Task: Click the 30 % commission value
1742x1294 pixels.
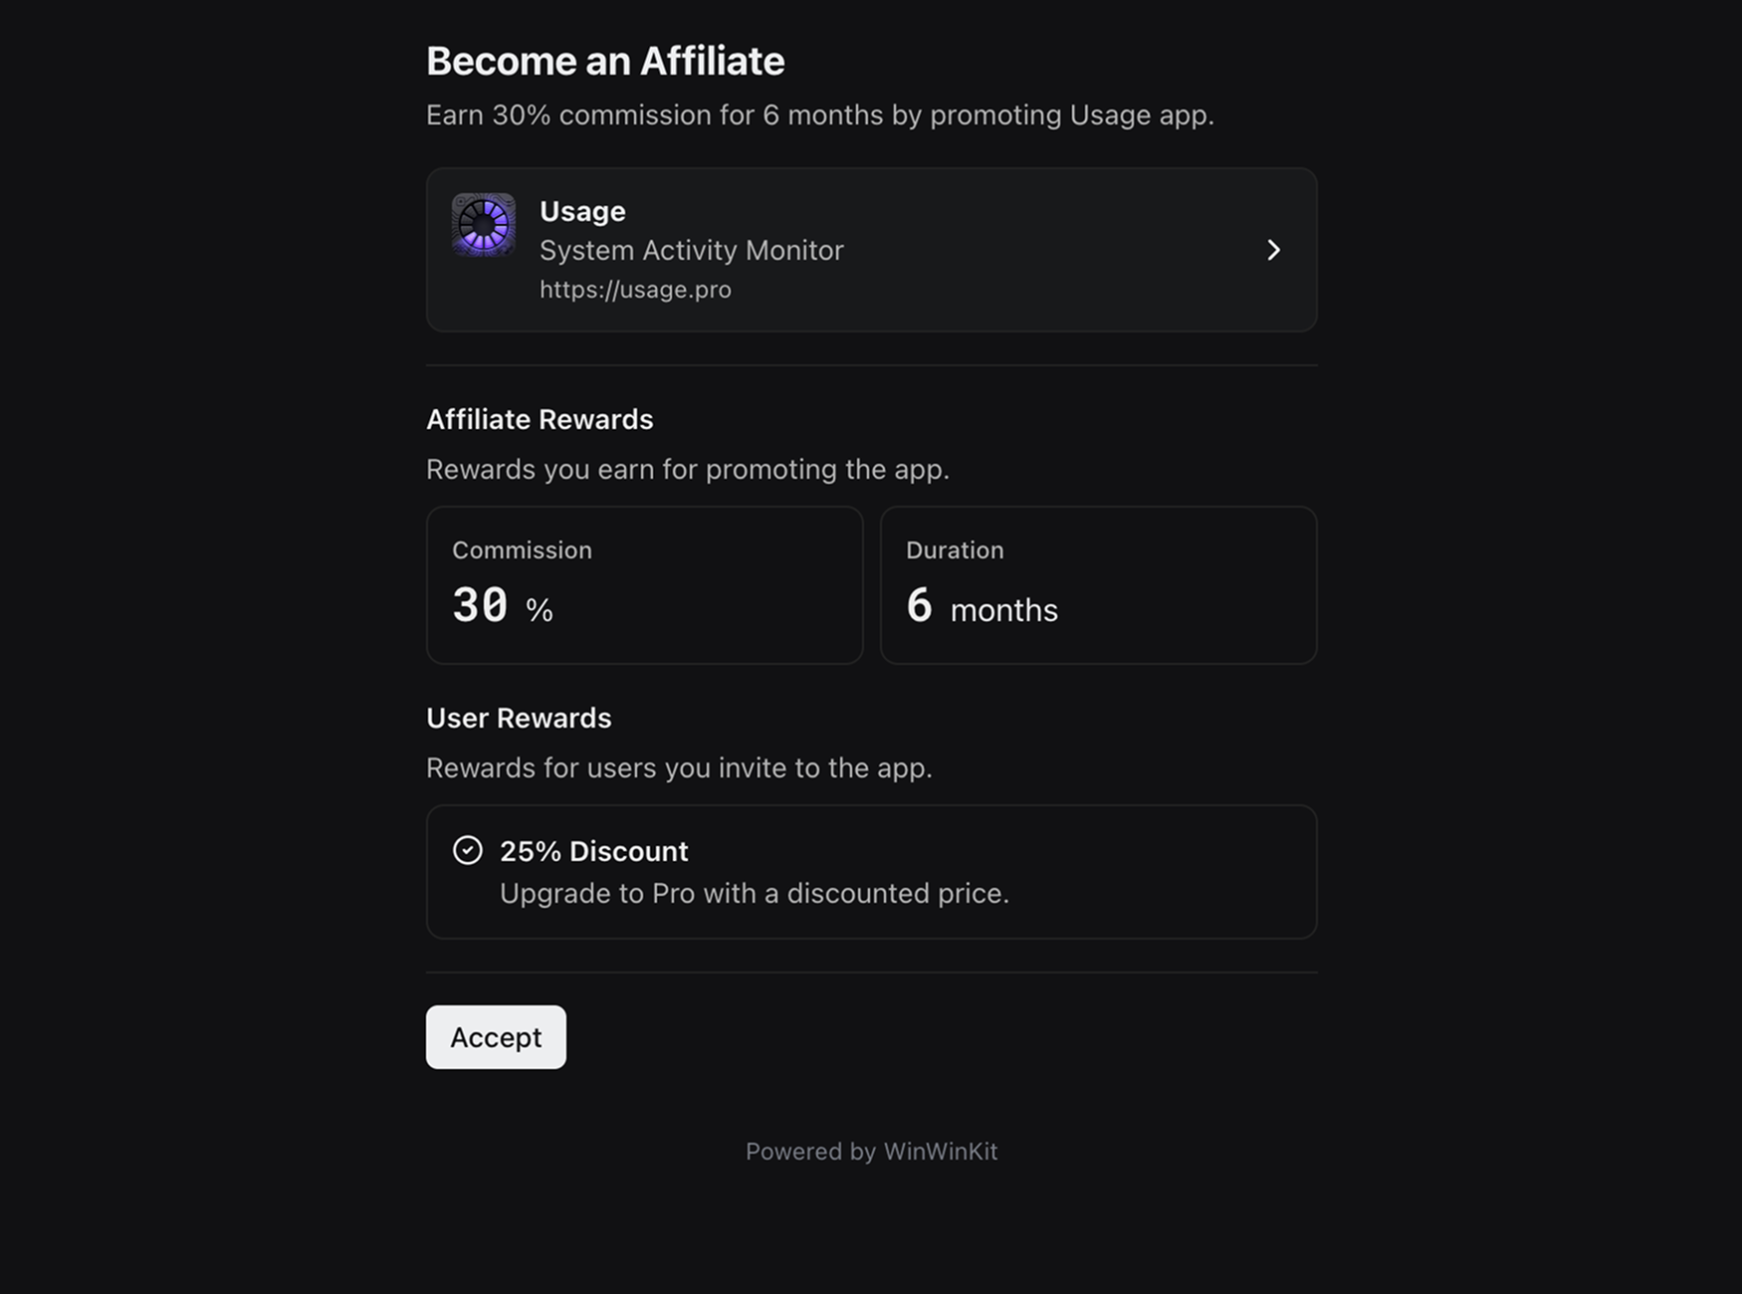Action: pyautogui.click(x=501, y=604)
